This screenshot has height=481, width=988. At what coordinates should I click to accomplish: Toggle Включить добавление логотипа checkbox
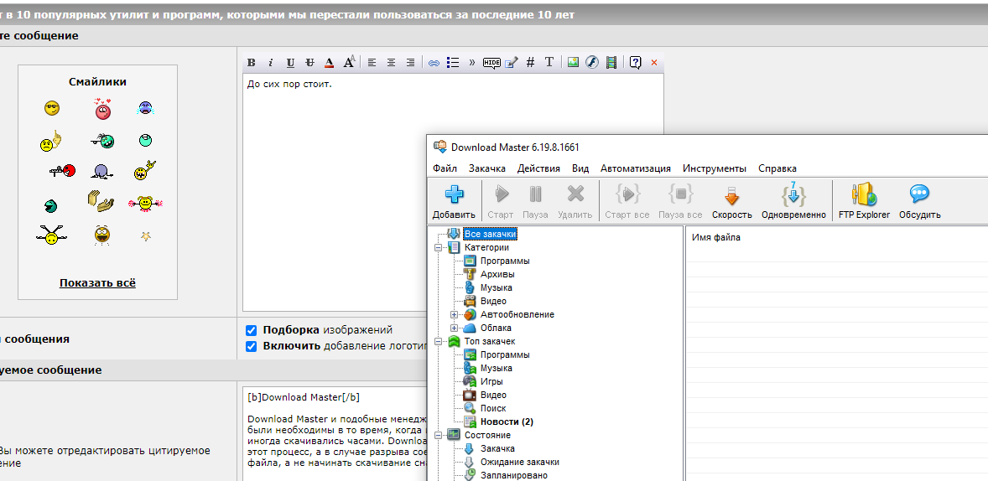(x=252, y=345)
